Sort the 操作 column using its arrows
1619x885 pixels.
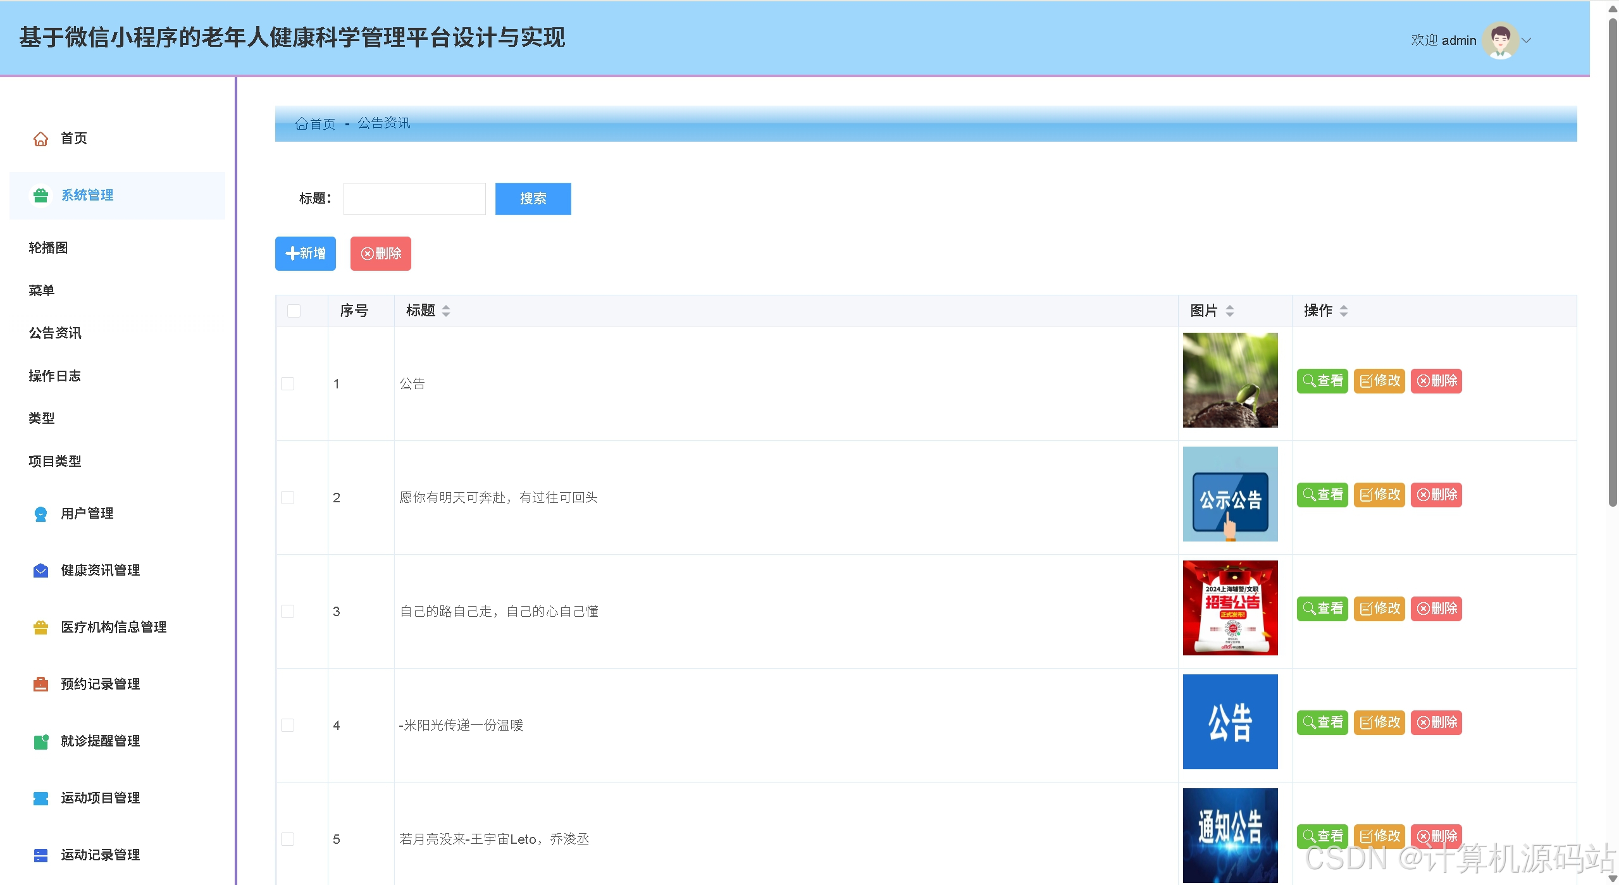1344,311
